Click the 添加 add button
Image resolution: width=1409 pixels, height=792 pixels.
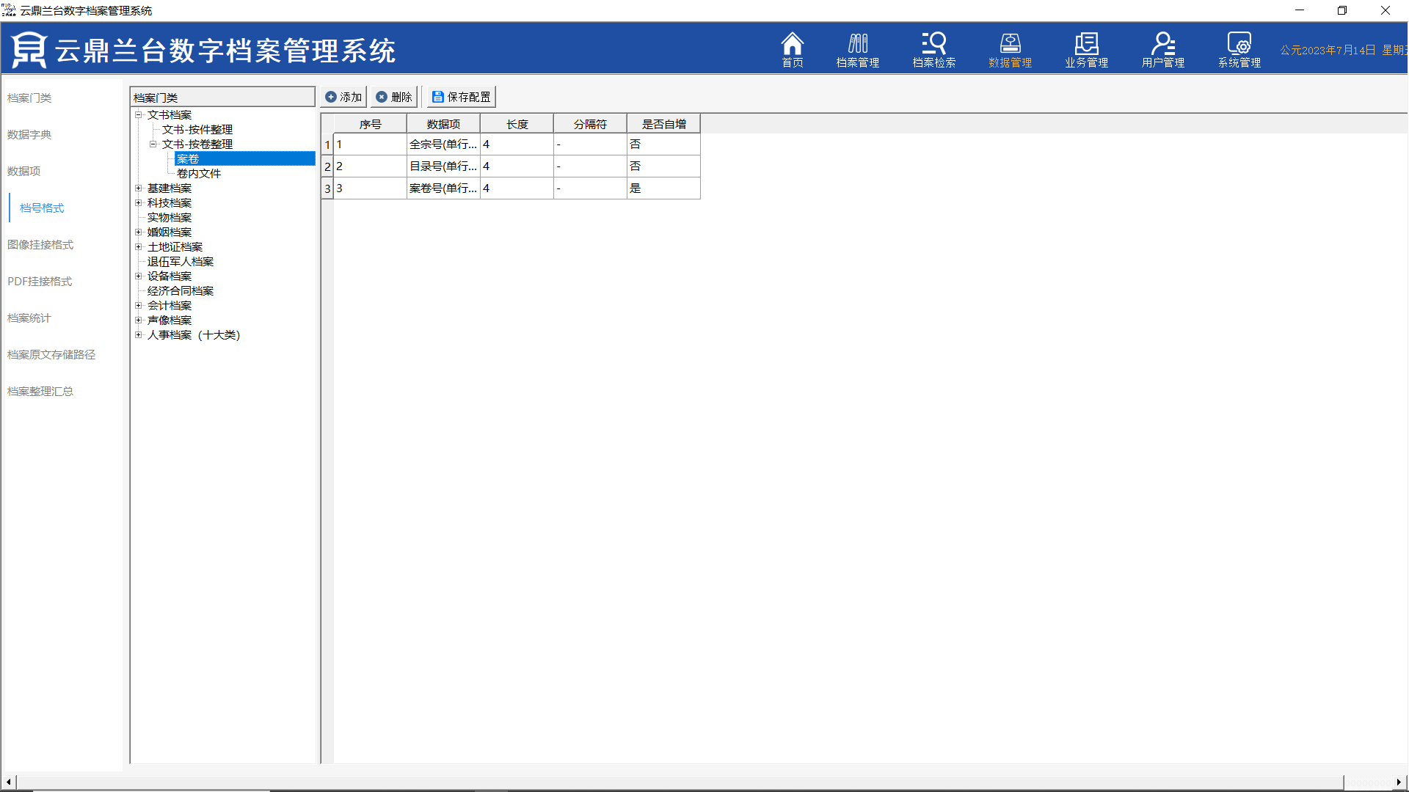[343, 97]
